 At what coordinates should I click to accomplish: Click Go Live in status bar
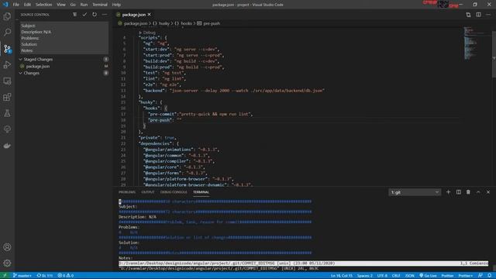tap(428, 276)
